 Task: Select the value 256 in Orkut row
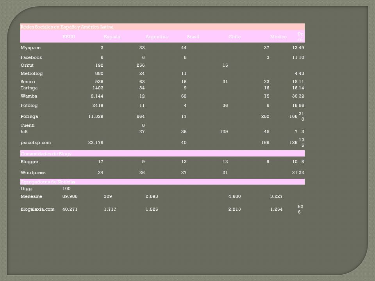pos(141,65)
